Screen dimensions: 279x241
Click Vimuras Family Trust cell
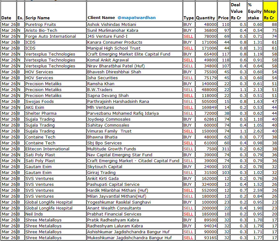pos(135,131)
